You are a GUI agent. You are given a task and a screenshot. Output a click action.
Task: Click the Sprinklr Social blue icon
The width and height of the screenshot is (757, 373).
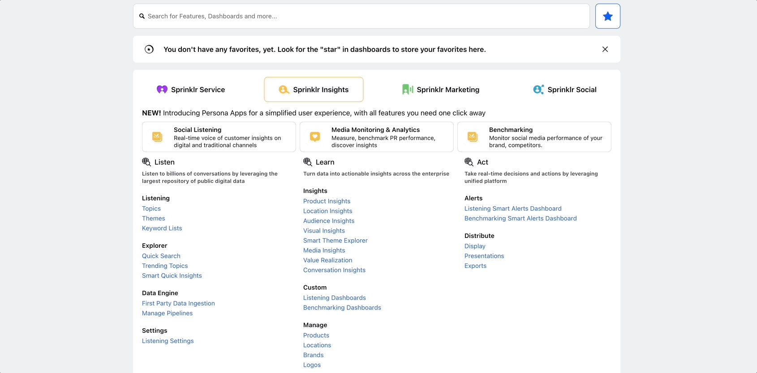coord(538,89)
